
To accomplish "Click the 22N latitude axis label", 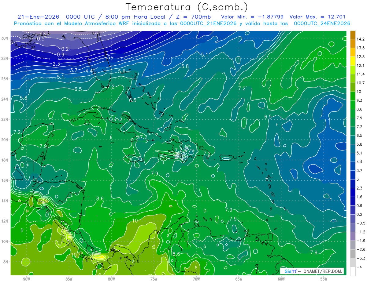I will pos(5,119).
